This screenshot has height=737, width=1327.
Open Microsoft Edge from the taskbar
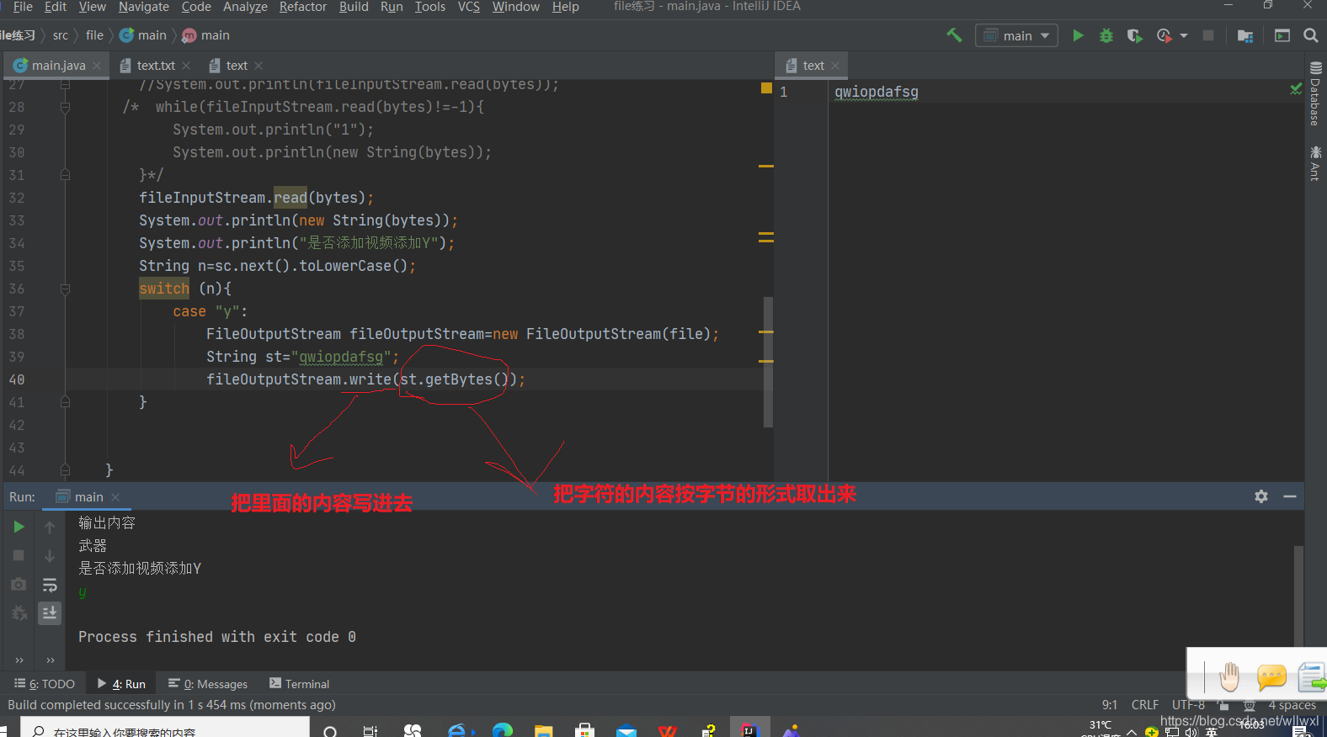pyautogui.click(x=503, y=731)
